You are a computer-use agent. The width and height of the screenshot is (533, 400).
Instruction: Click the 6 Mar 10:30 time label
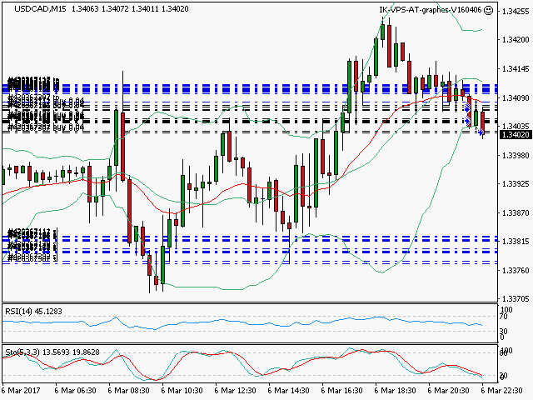(182, 391)
